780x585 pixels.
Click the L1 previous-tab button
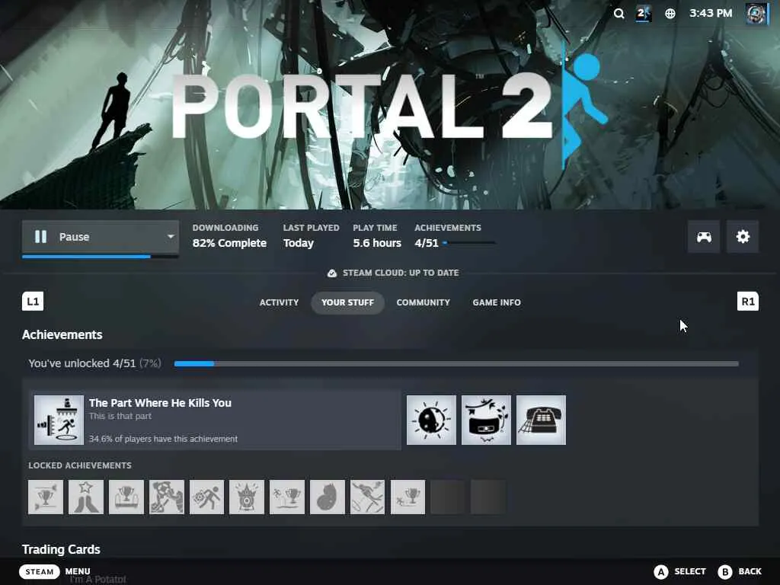[33, 302]
